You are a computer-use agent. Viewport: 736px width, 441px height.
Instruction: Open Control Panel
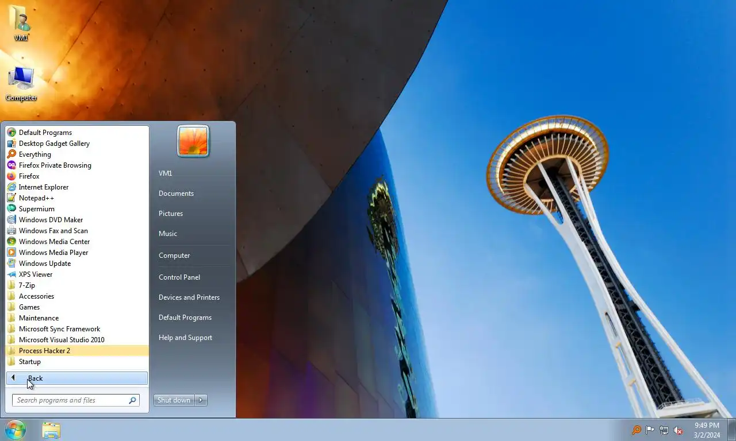pyautogui.click(x=193, y=277)
